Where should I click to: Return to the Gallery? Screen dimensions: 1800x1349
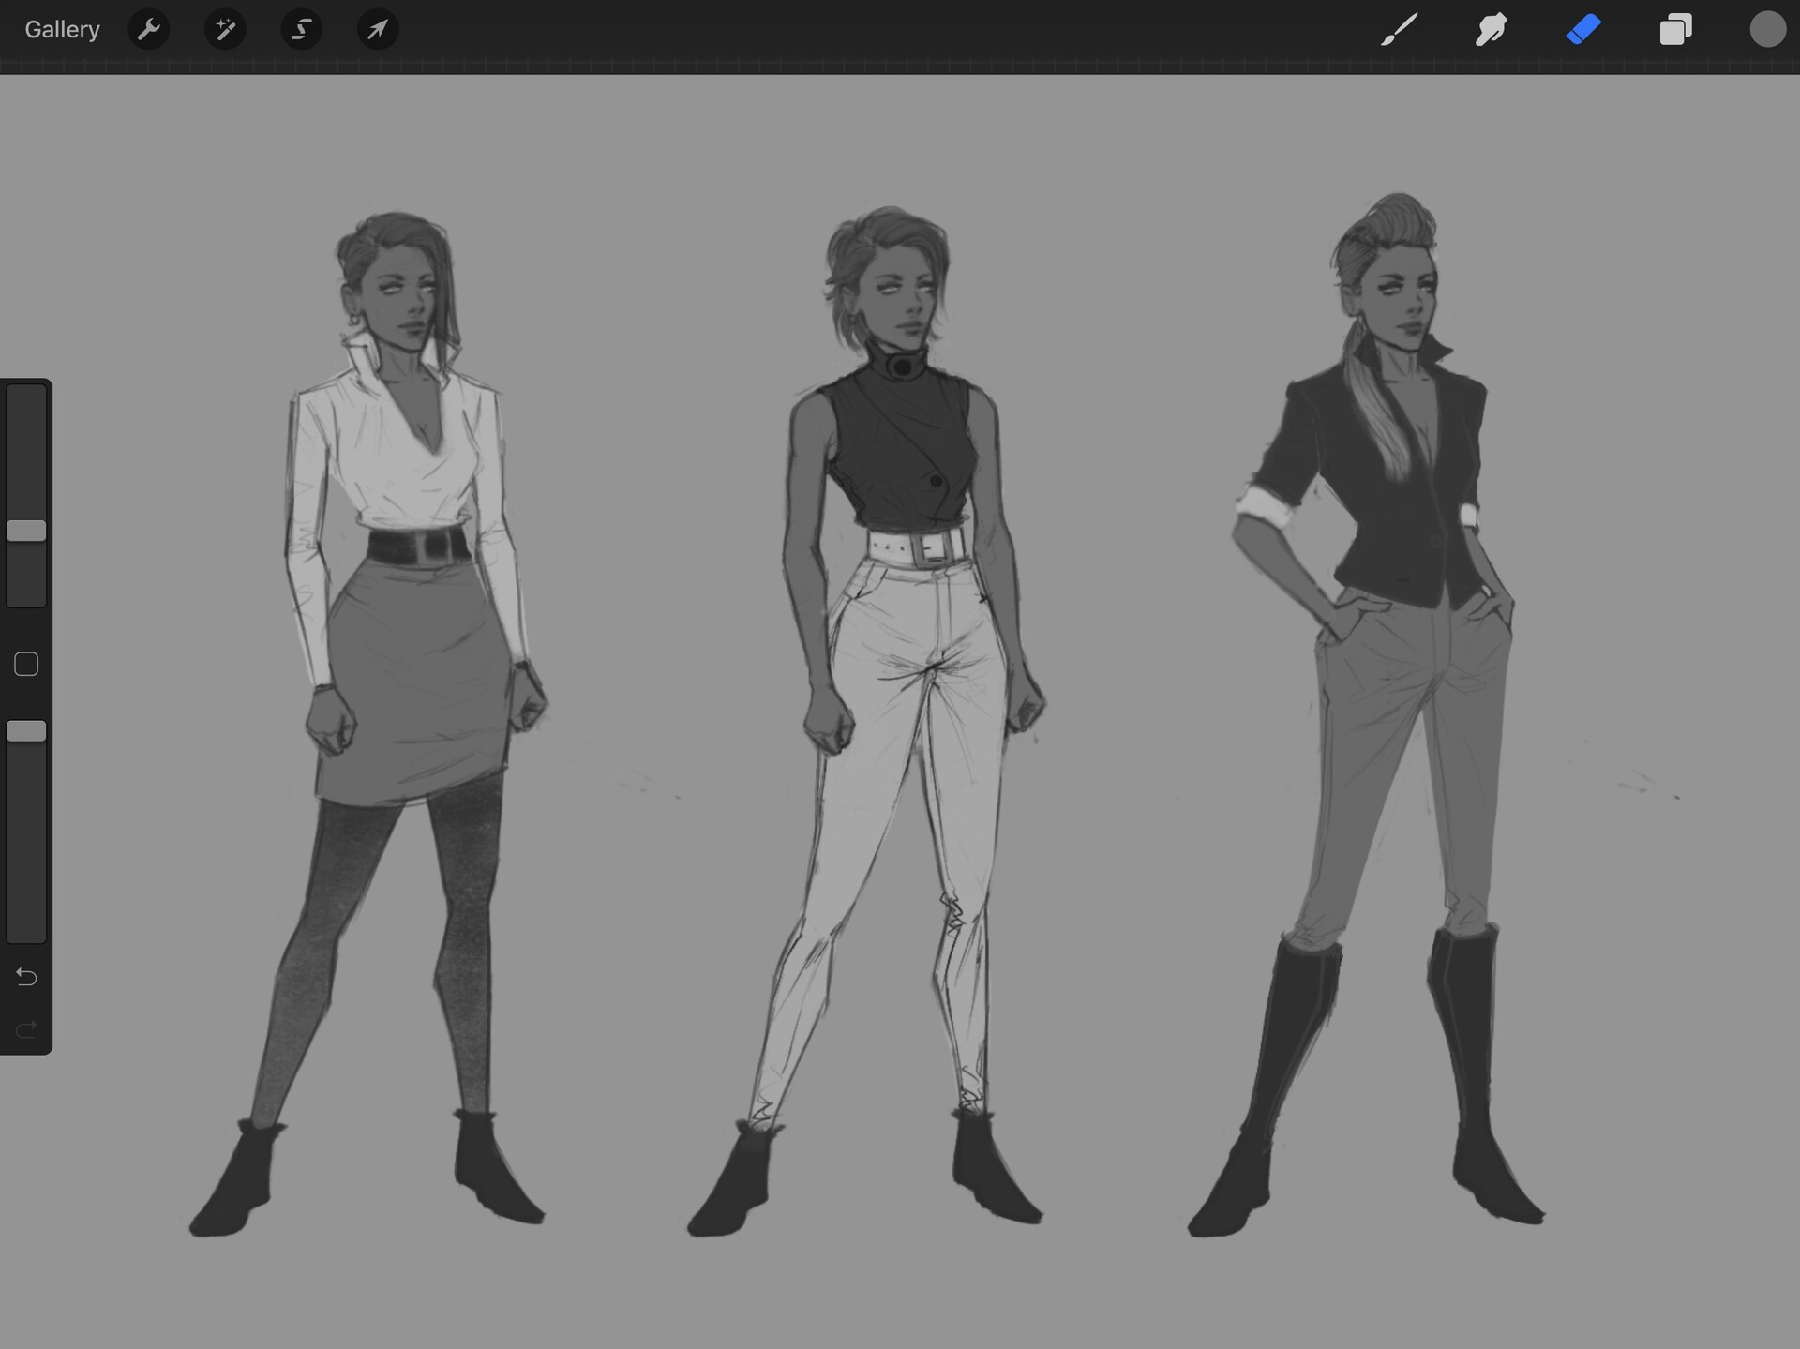[x=60, y=29]
